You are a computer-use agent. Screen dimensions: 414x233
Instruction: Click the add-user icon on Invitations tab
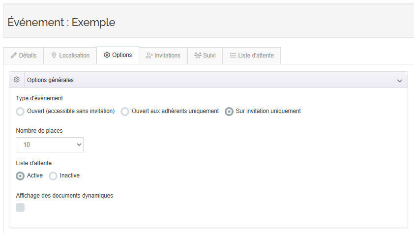point(149,56)
